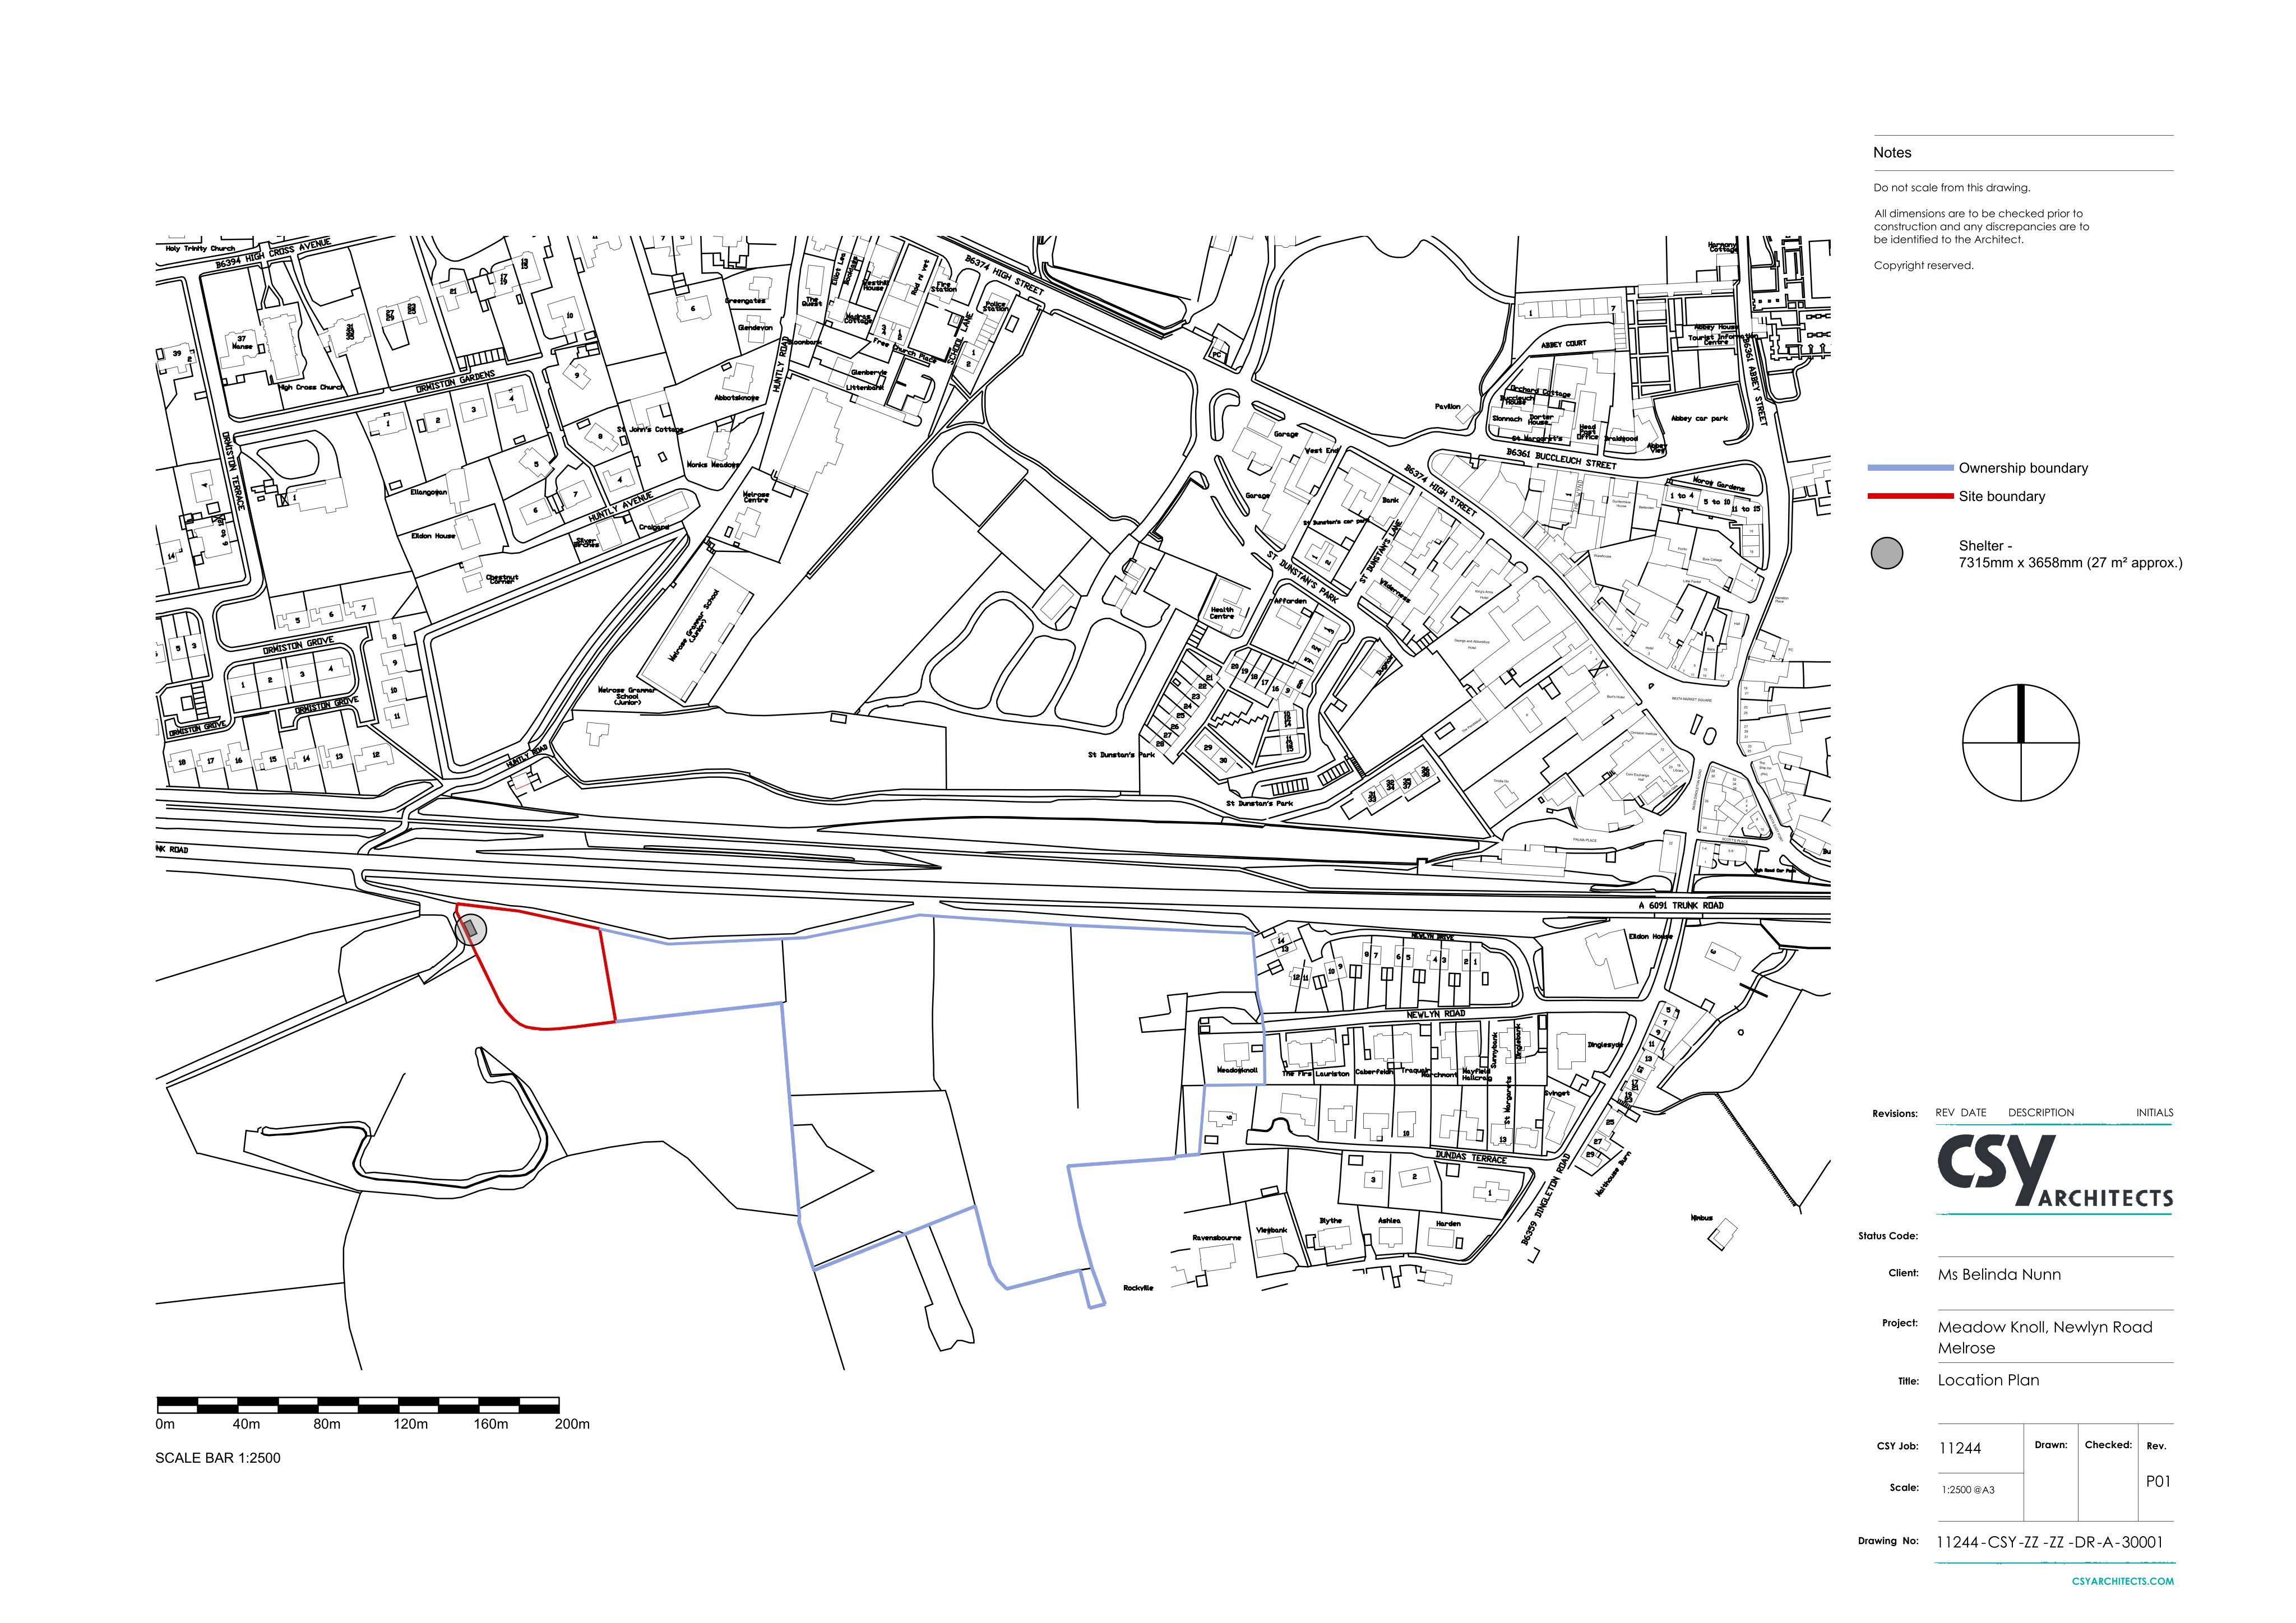The image size is (2296, 1623).
Task: Click drawing number '11244-CSY-ZZ-ZZ-DR-A-30001'
Action: (x=2049, y=1542)
